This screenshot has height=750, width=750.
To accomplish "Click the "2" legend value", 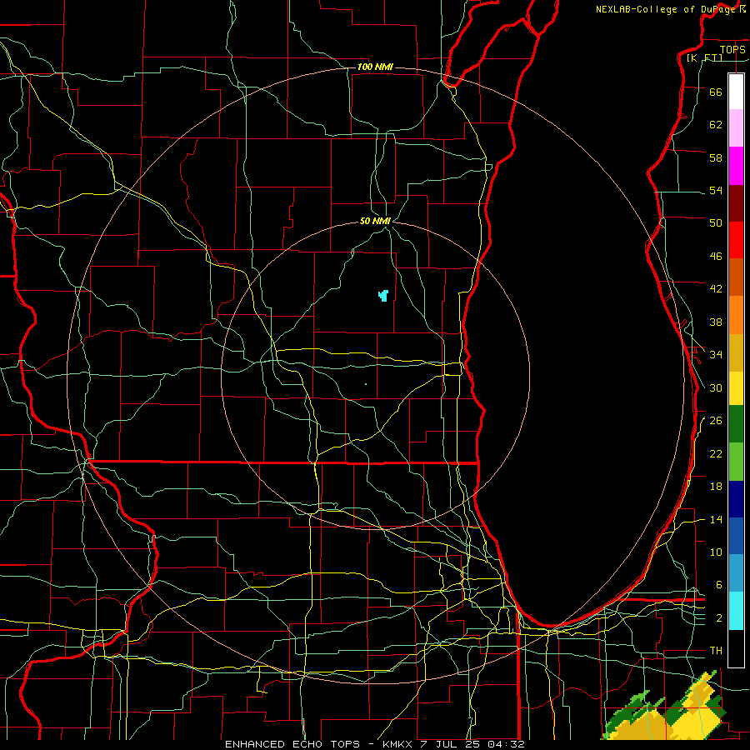I will 719,618.
